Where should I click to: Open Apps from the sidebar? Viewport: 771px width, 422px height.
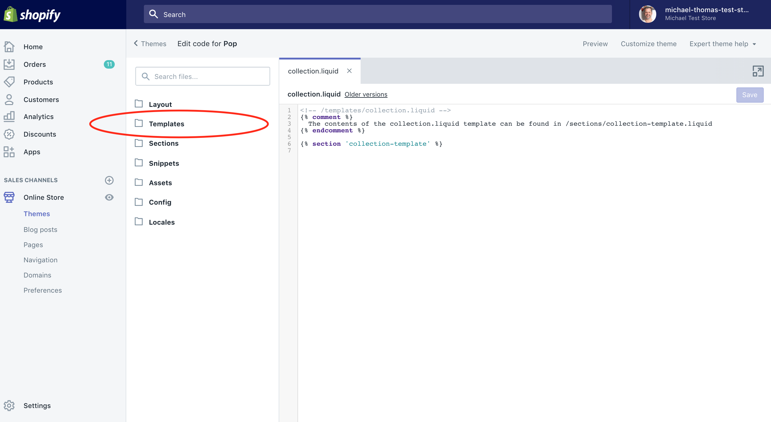click(32, 152)
